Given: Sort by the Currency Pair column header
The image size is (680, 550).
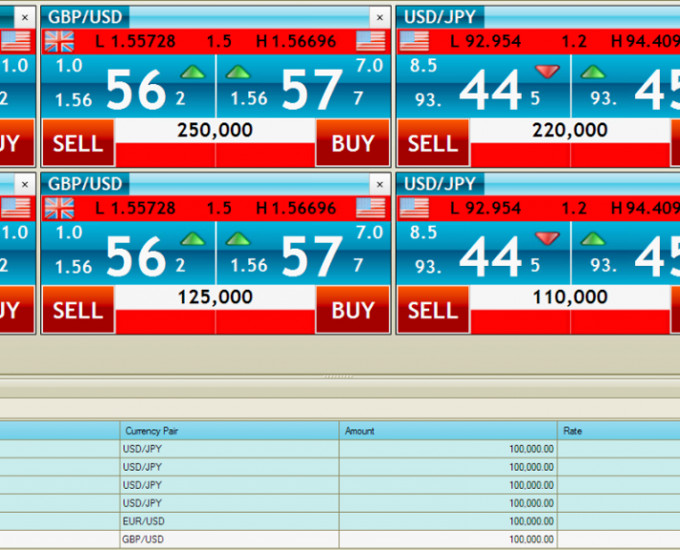Looking at the screenshot, I should [229, 431].
